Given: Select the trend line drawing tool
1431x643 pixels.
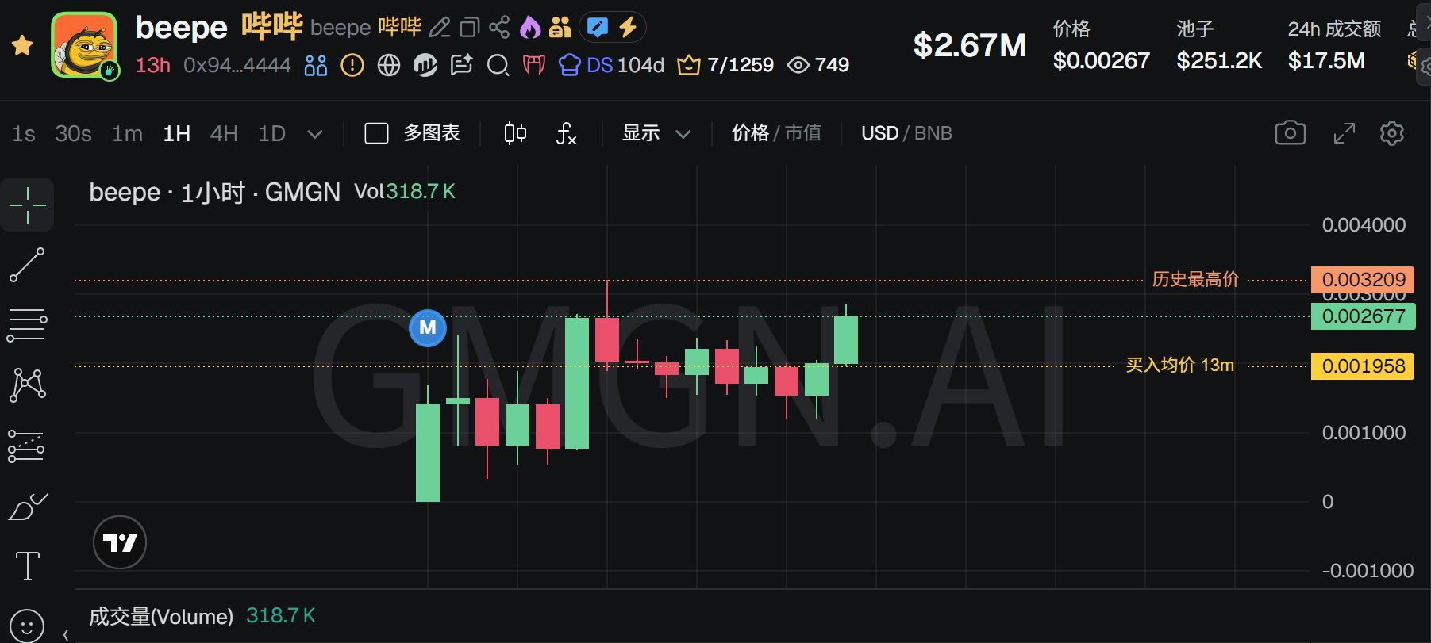Looking at the screenshot, I should 27,265.
